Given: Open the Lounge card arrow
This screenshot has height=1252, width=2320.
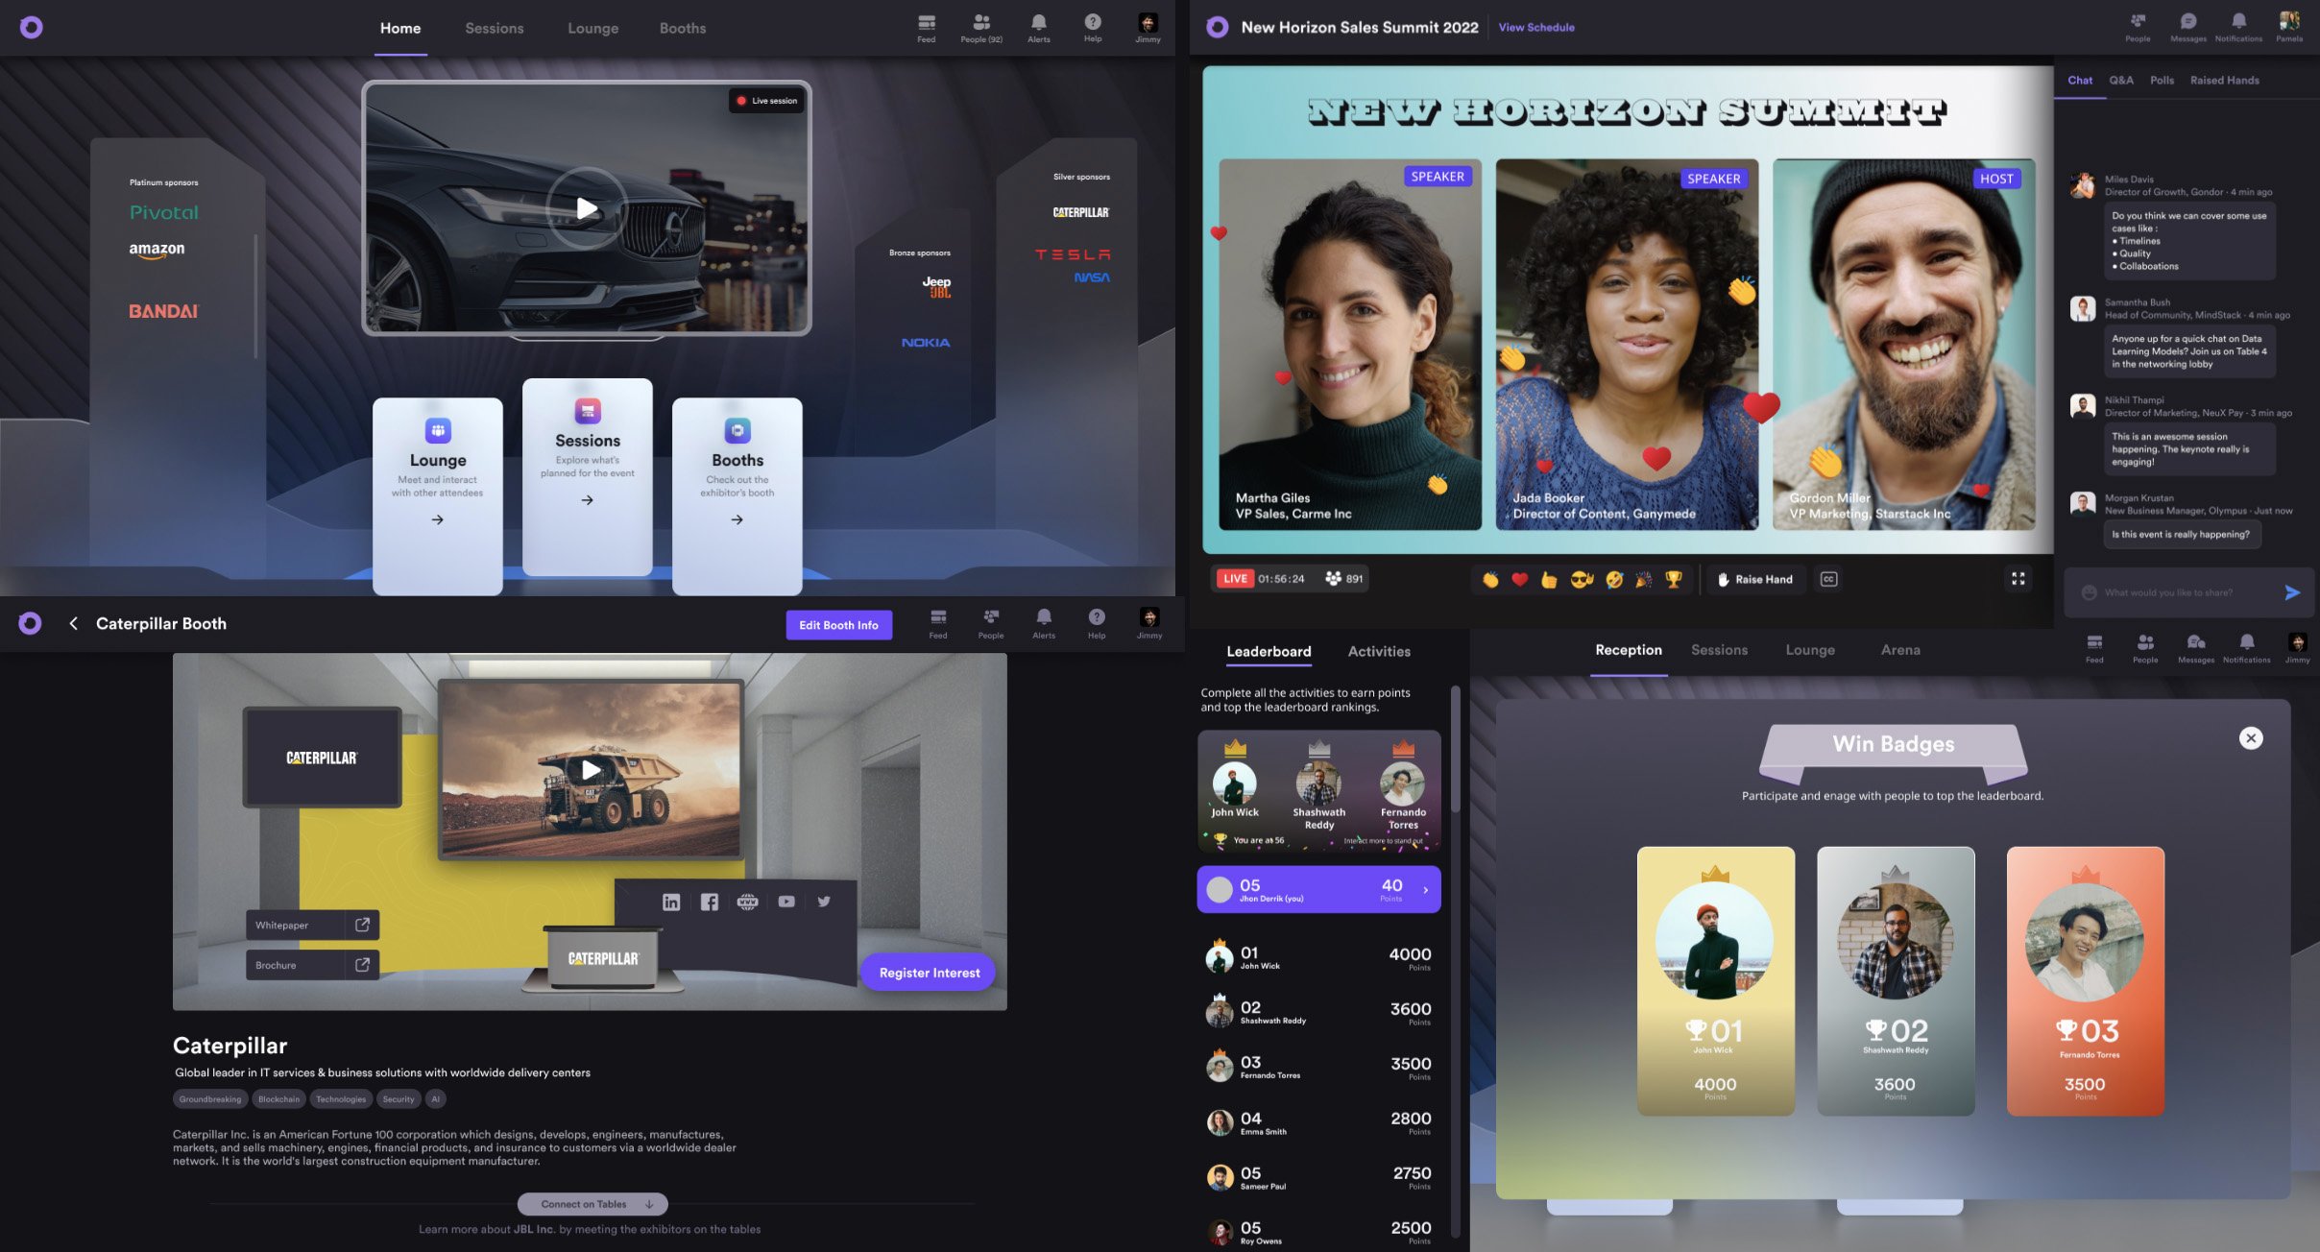Looking at the screenshot, I should pyautogui.click(x=437, y=519).
